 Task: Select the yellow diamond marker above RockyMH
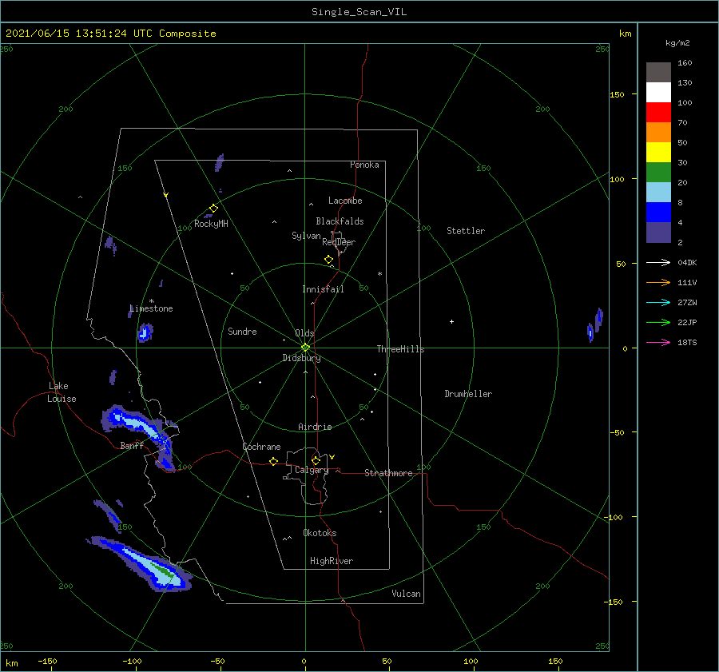(213, 209)
